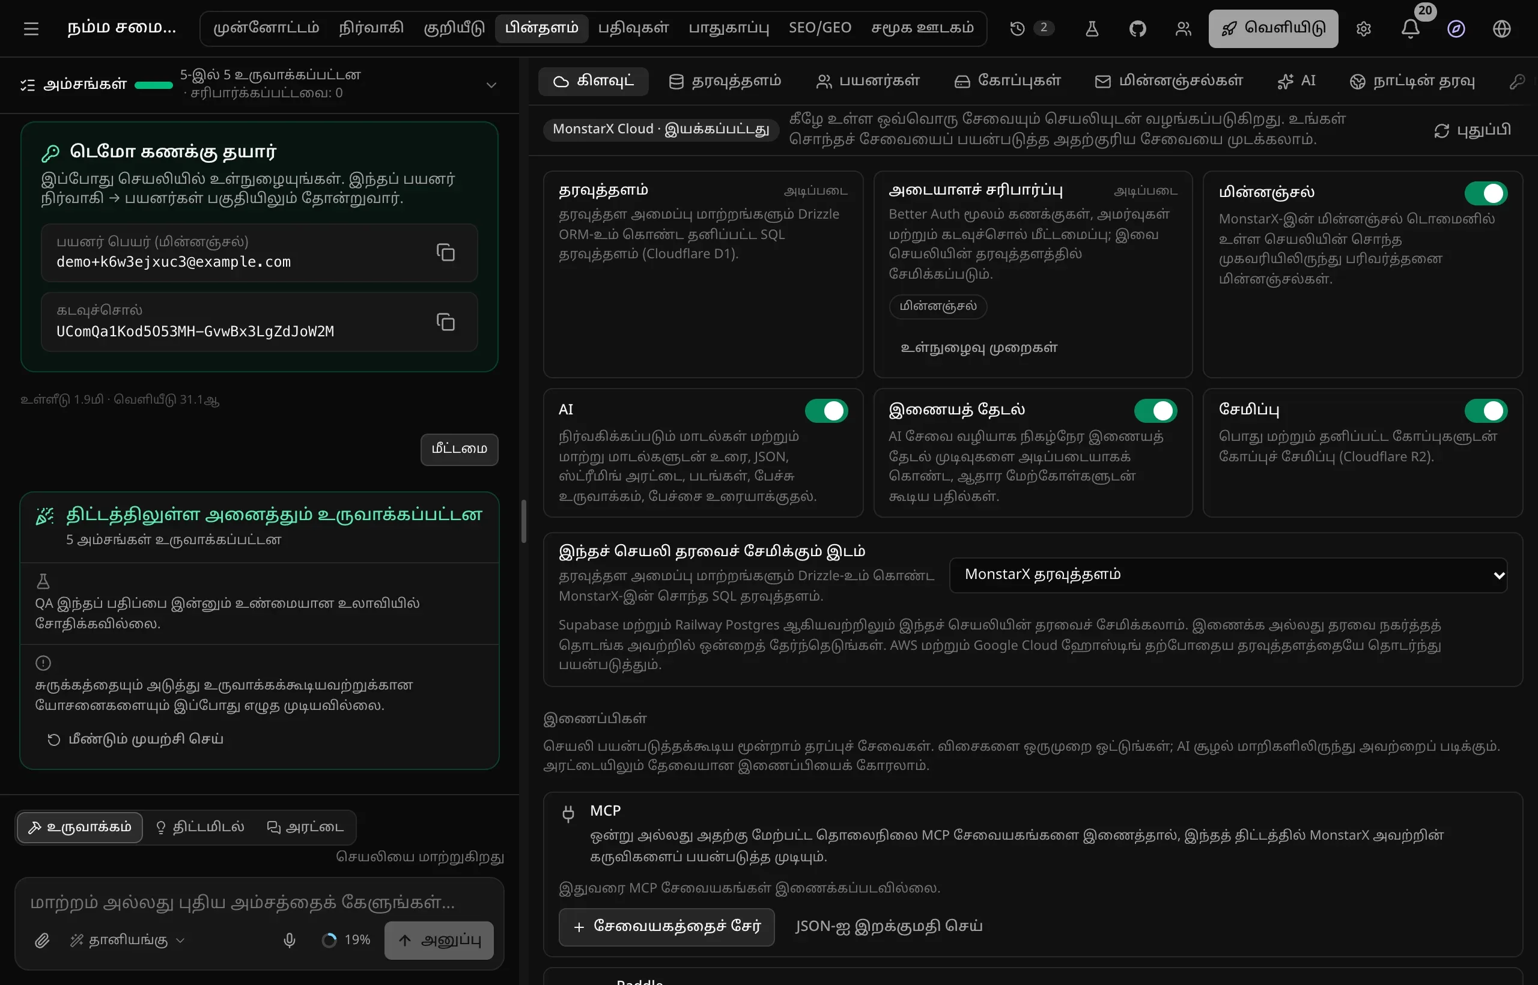This screenshot has width=1538, height=985.
Task: Click the வெளியிடு publish button
Action: click(x=1273, y=29)
